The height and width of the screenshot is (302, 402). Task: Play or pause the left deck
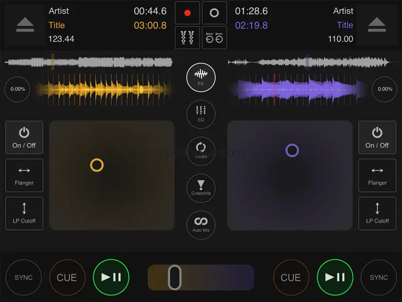point(111,277)
